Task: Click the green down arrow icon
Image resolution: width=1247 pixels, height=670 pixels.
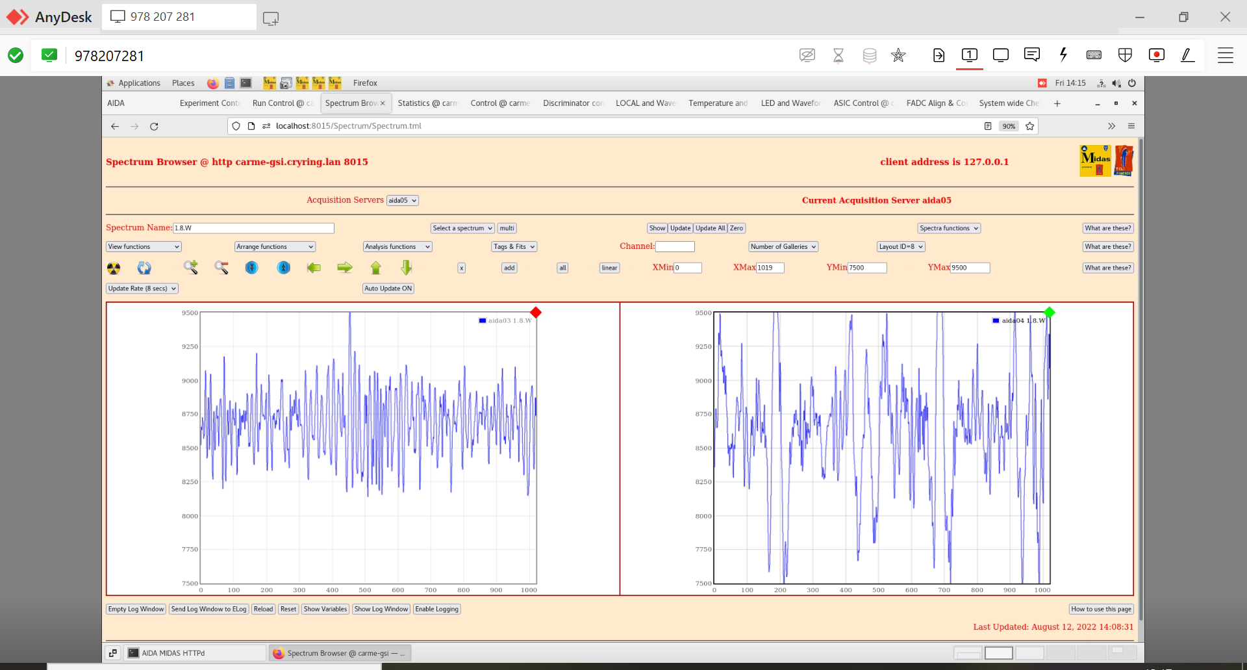Action: point(407,268)
